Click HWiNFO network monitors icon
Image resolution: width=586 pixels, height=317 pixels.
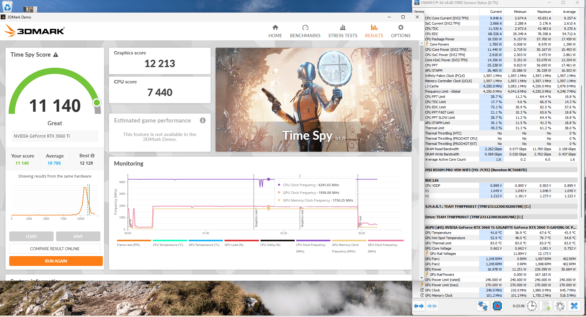(483, 306)
